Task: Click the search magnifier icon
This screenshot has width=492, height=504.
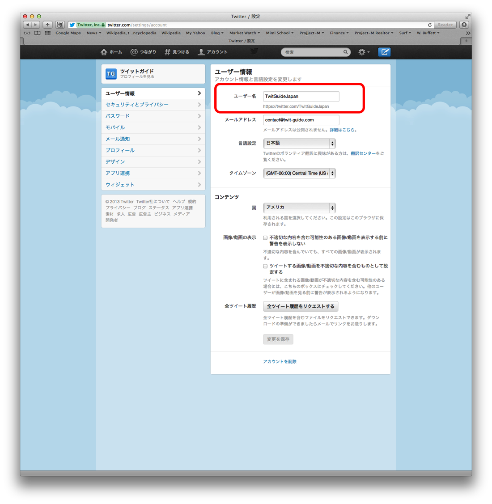Action: tap(345, 52)
